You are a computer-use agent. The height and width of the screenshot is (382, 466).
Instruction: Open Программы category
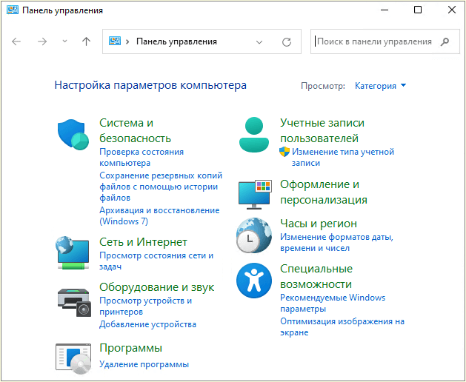[131, 348]
